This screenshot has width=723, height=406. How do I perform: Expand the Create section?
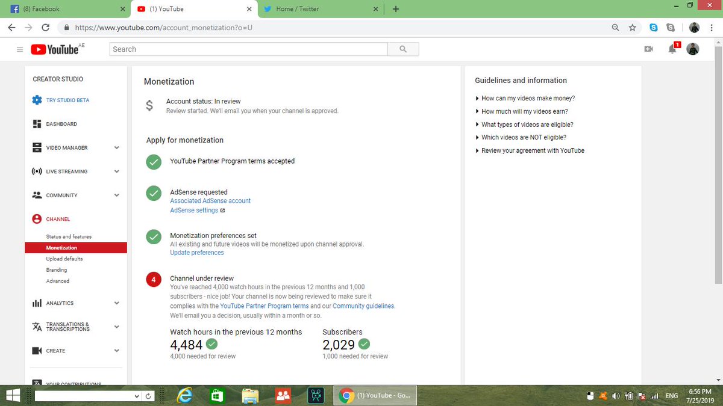coord(117,351)
